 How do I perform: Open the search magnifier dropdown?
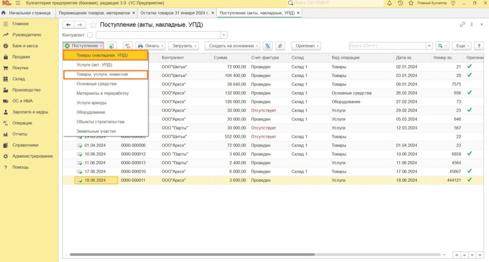(x=442, y=46)
